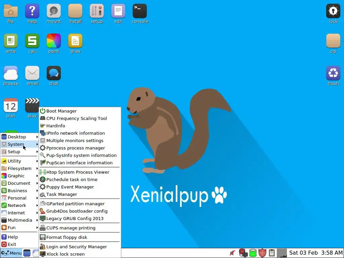Select the highlighted System menu entry
The height and width of the screenshot is (258, 344).
pos(19,144)
